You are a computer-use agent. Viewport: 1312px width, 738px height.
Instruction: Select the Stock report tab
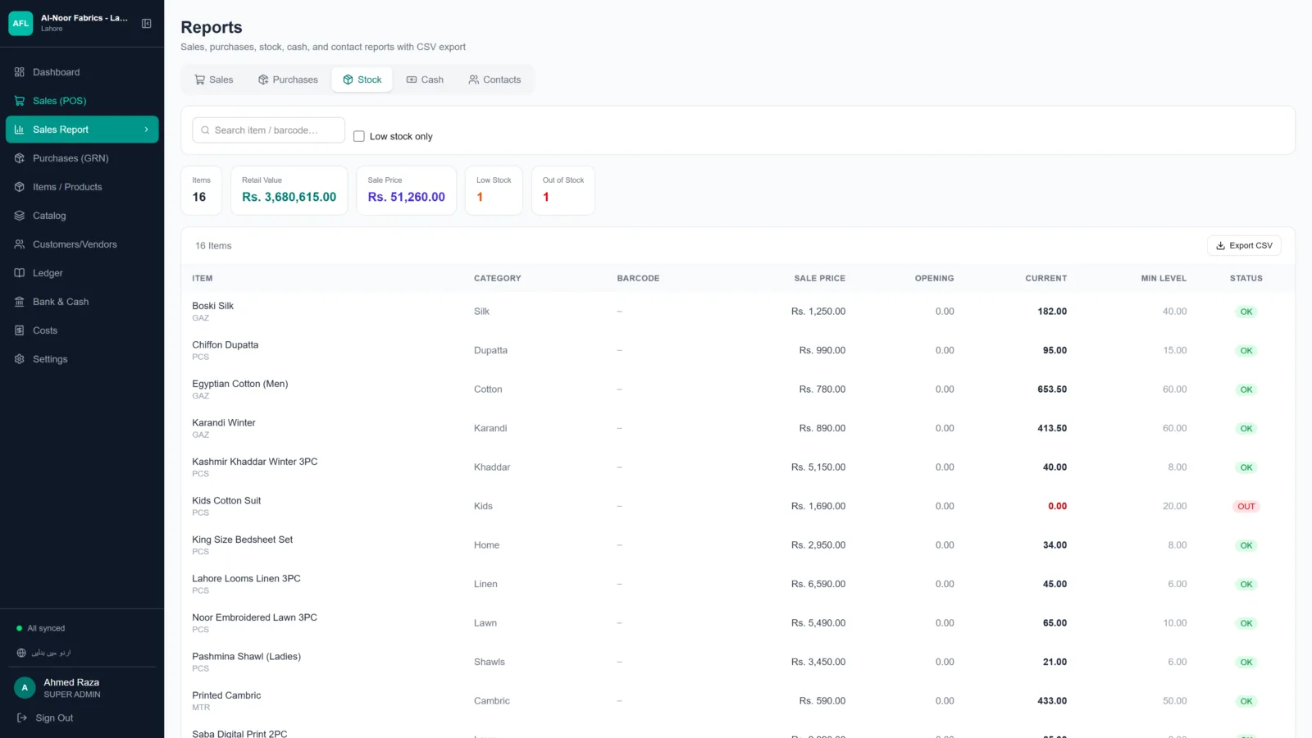pyautogui.click(x=362, y=80)
